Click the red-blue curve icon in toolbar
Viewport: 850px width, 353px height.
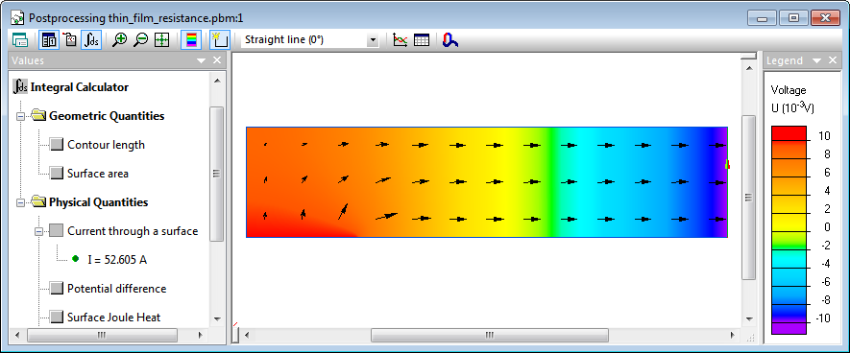pos(449,40)
